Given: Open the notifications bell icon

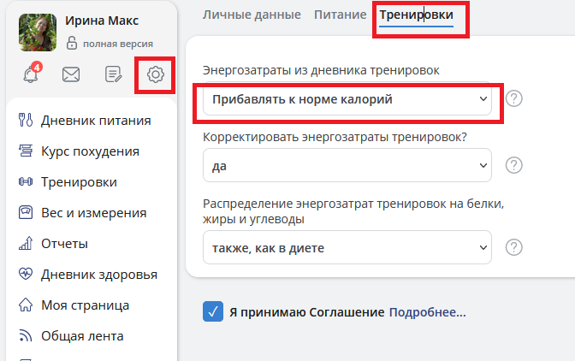Looking at the screenshot, I should point(29,75).
